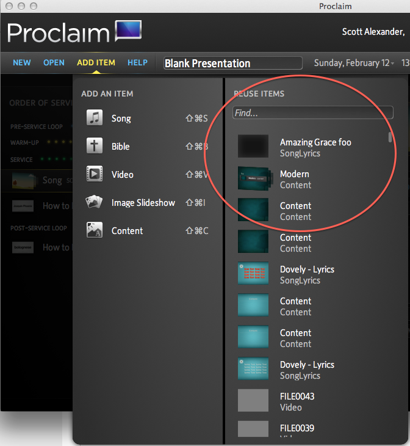The image size is (410, 446).
Task: Add an Image Slideshow item
Action: [143, 202]
